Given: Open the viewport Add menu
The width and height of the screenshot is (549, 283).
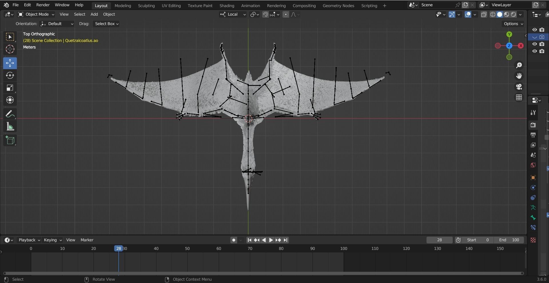Looking at the screenshot, I should tap(94, 14).
